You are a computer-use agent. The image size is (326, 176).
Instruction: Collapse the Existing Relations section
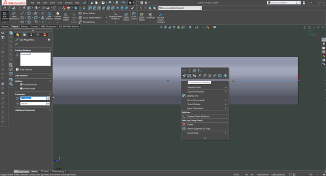[50, 50]
